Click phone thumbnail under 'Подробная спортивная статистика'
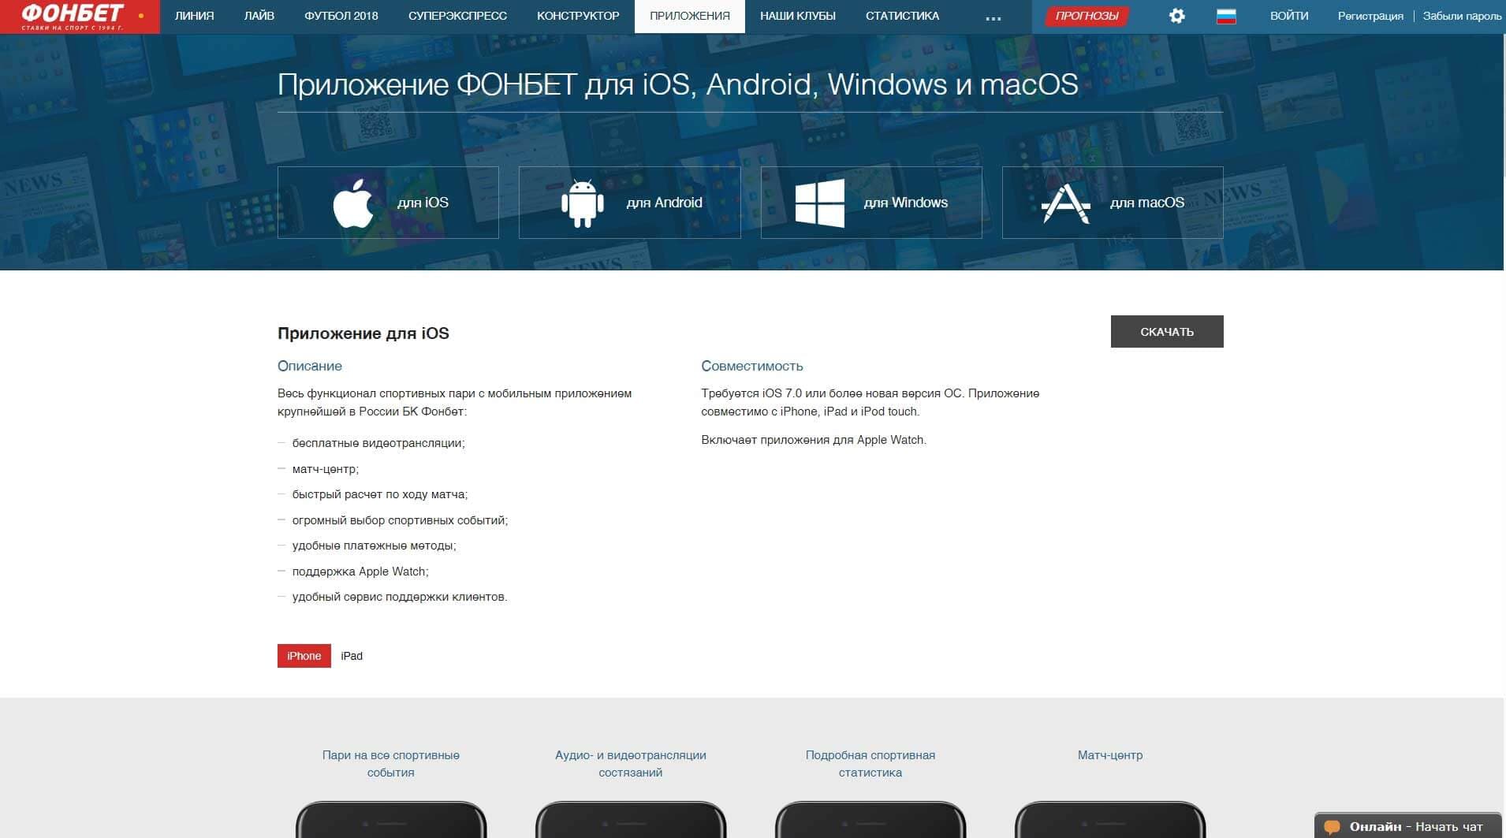 click(x=870, y=820)
